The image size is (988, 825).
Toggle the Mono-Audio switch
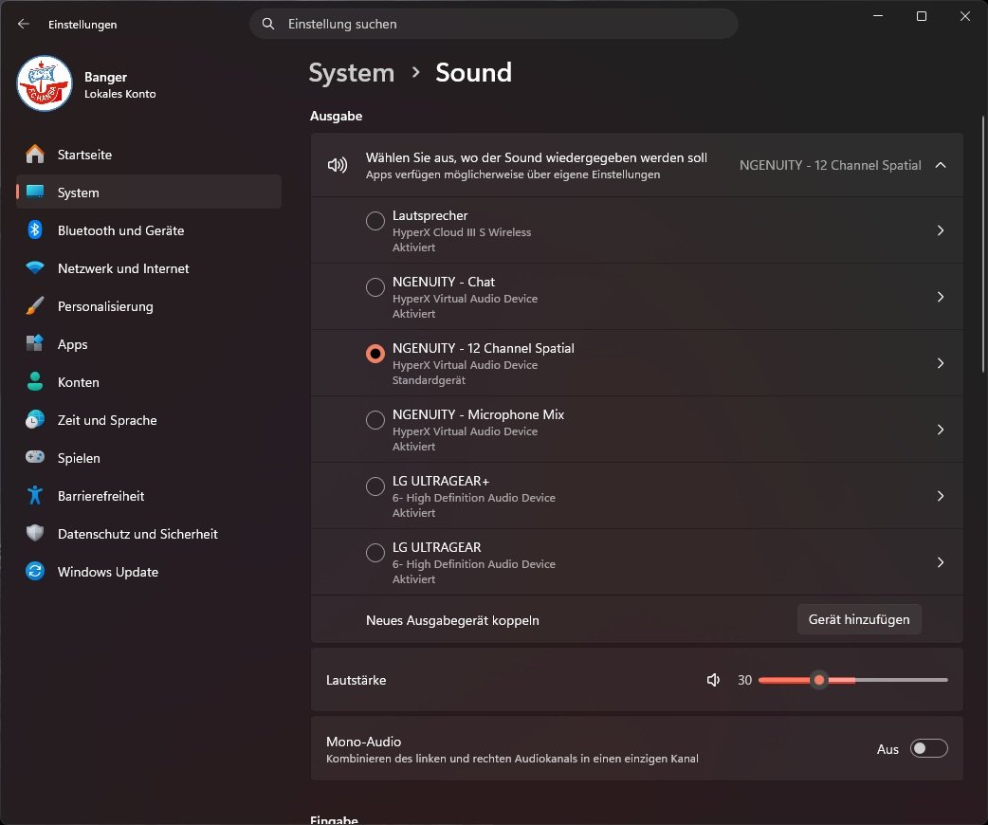tap(929, 748)
